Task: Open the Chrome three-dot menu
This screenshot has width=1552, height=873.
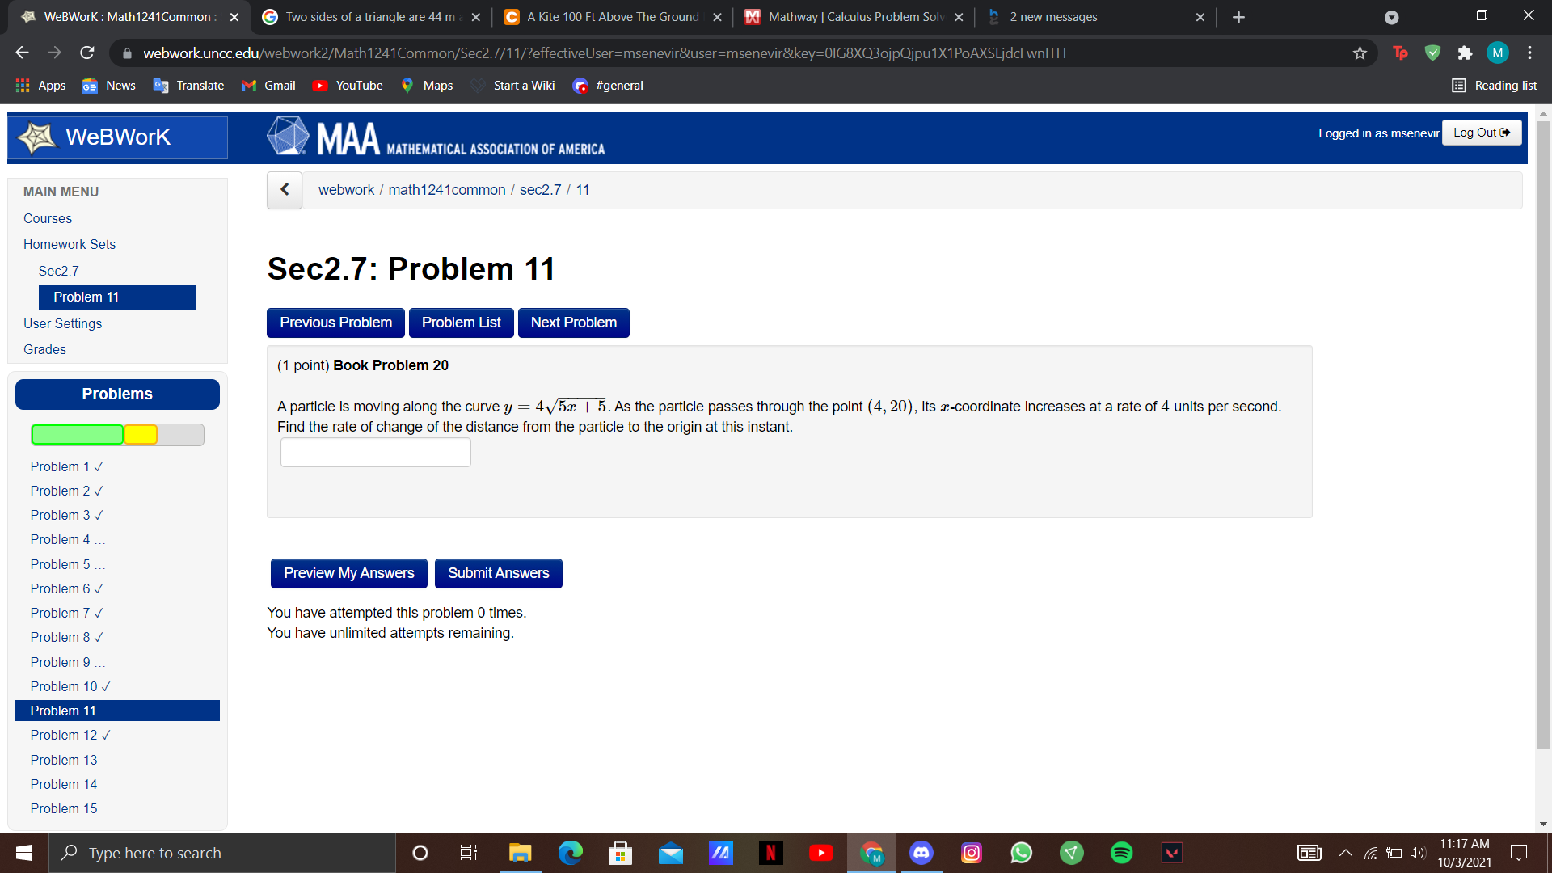Action: pyautogui.click(x=1529, y=53)
